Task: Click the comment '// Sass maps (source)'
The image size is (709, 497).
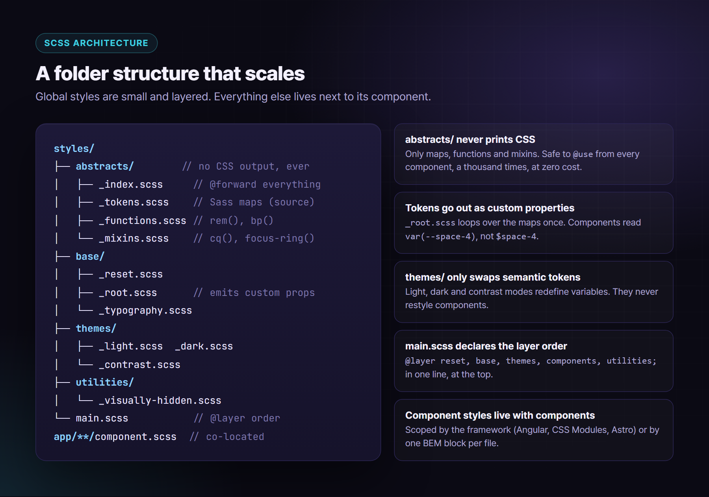Action: 254,202
